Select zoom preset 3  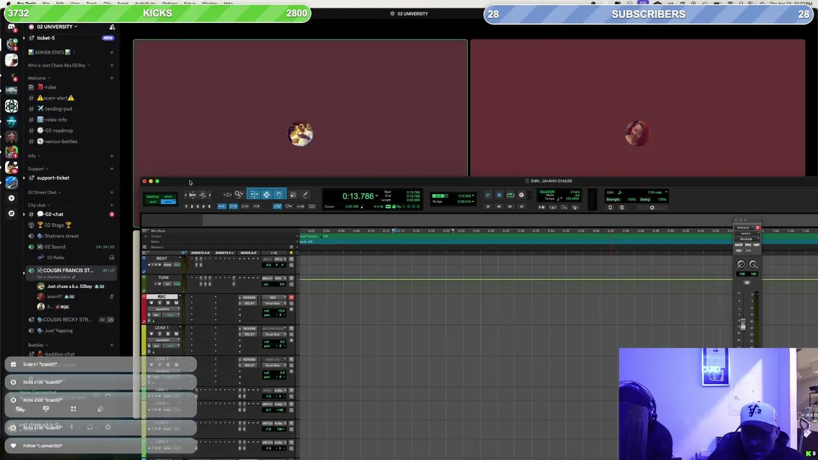tap(197, 206)
